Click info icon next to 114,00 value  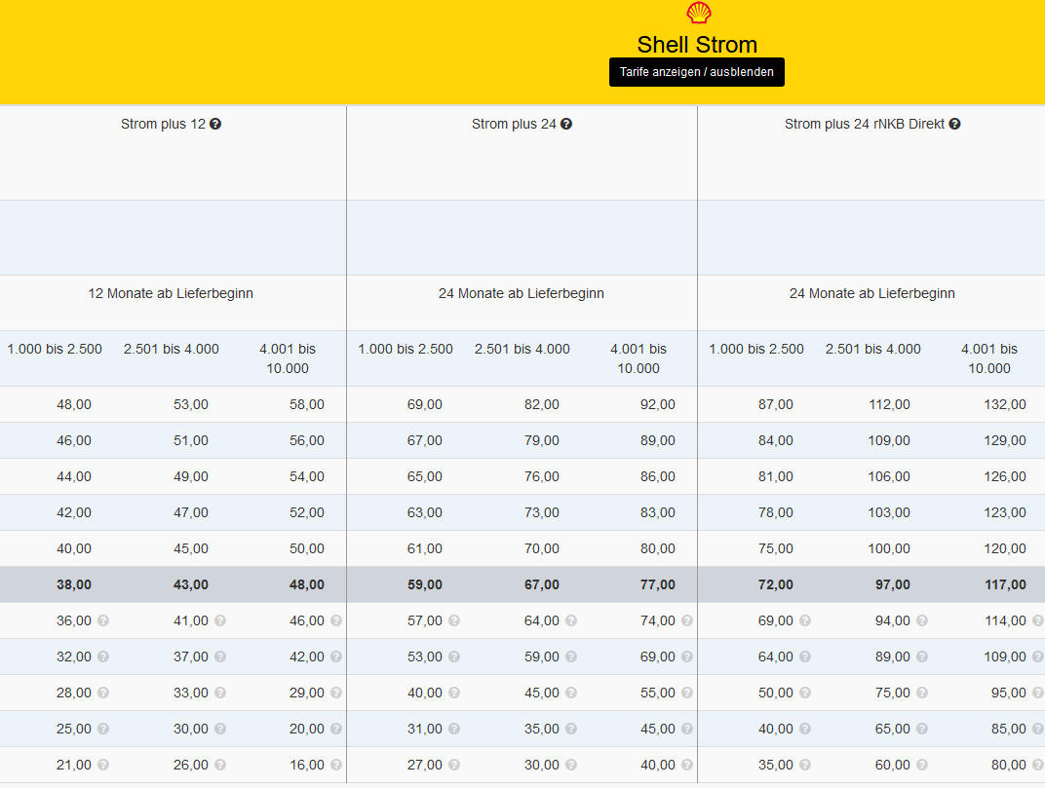[1038, 620]
